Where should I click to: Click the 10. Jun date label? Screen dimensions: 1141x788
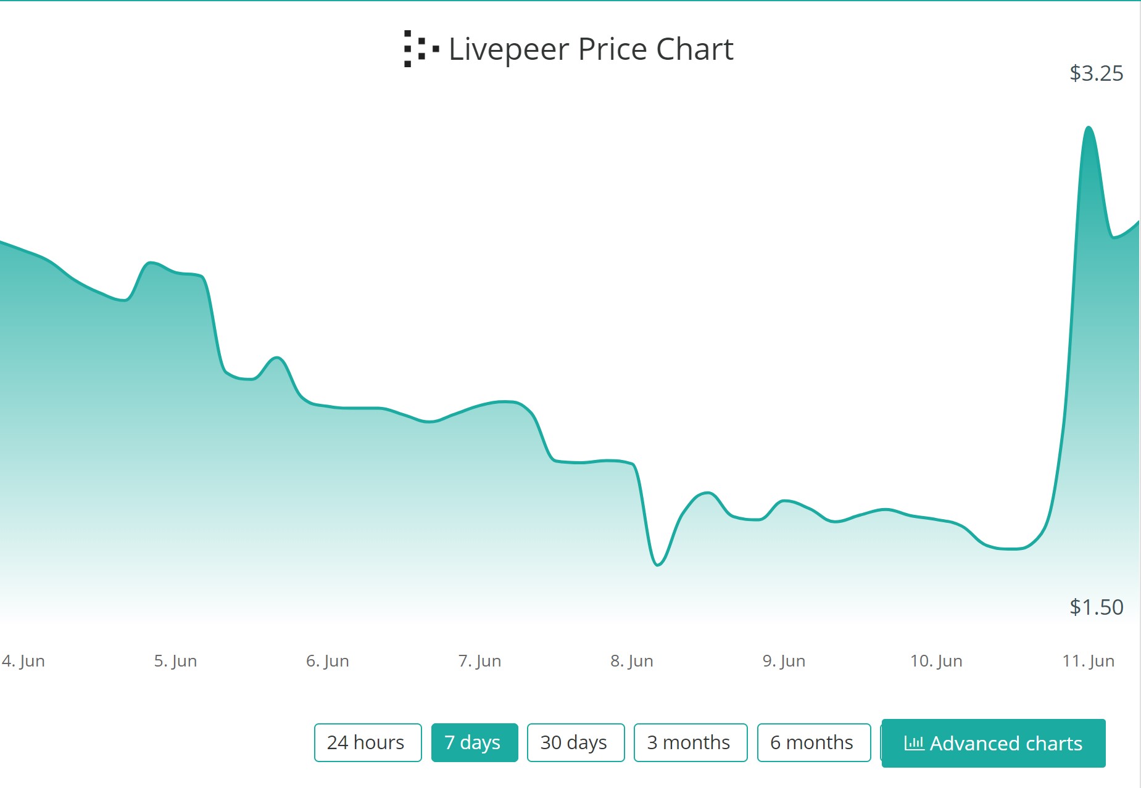tap(936, 661)
